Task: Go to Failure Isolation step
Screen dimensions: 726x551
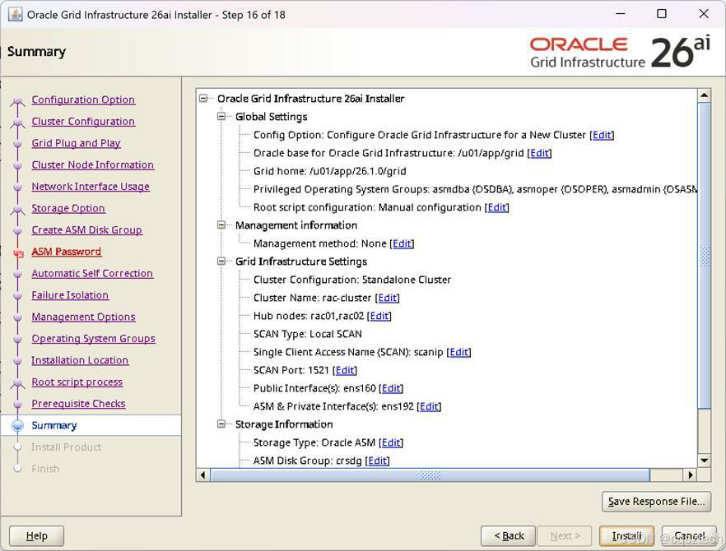Action: click(x=70, y=295)
